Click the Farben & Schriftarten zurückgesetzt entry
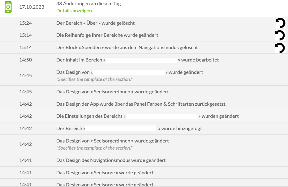Viewport: 288px width, 187px height. coord(144,104)
